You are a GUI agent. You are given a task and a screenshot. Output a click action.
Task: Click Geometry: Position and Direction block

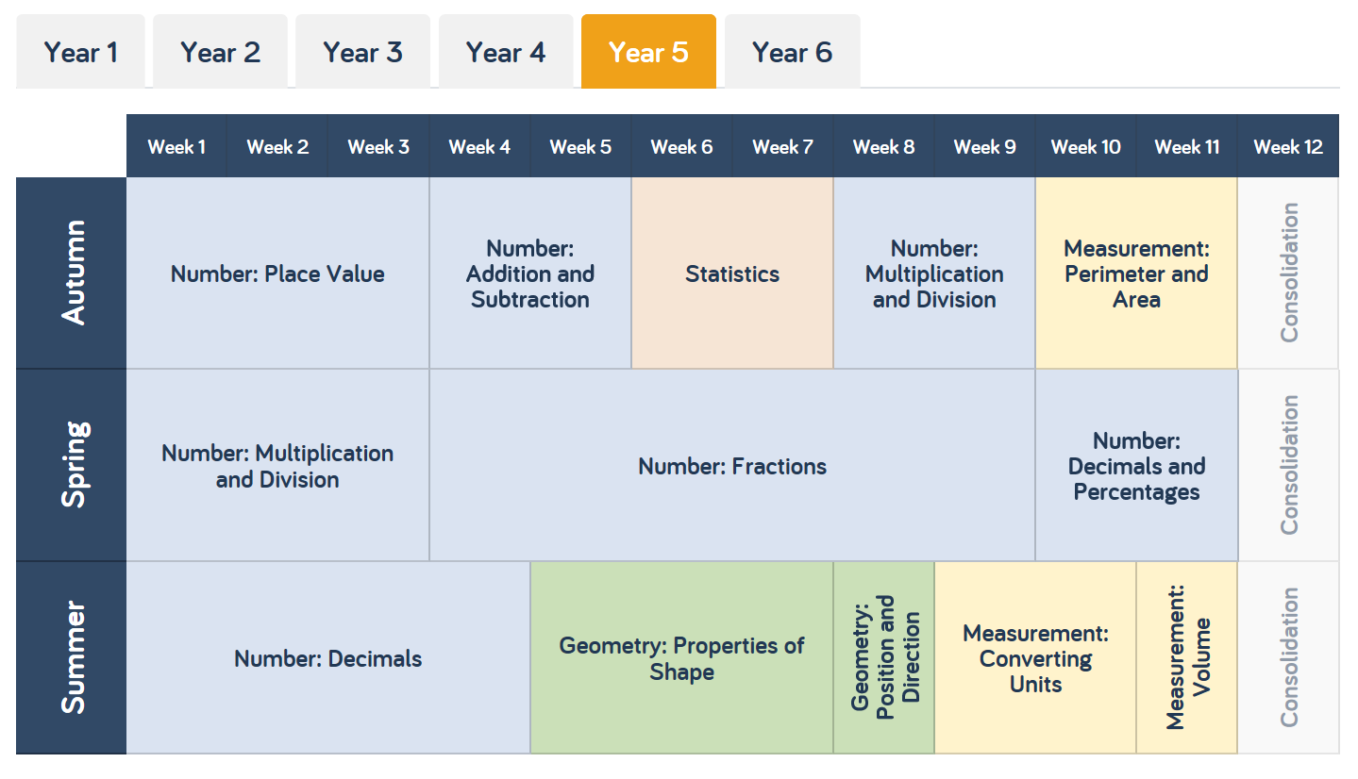[883, 657]
